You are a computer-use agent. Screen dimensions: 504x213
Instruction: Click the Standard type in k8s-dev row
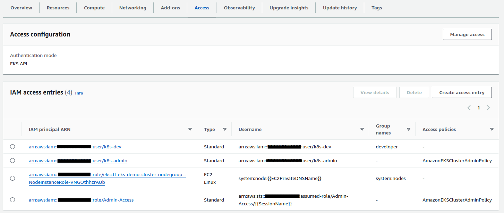tap(214, 147)
